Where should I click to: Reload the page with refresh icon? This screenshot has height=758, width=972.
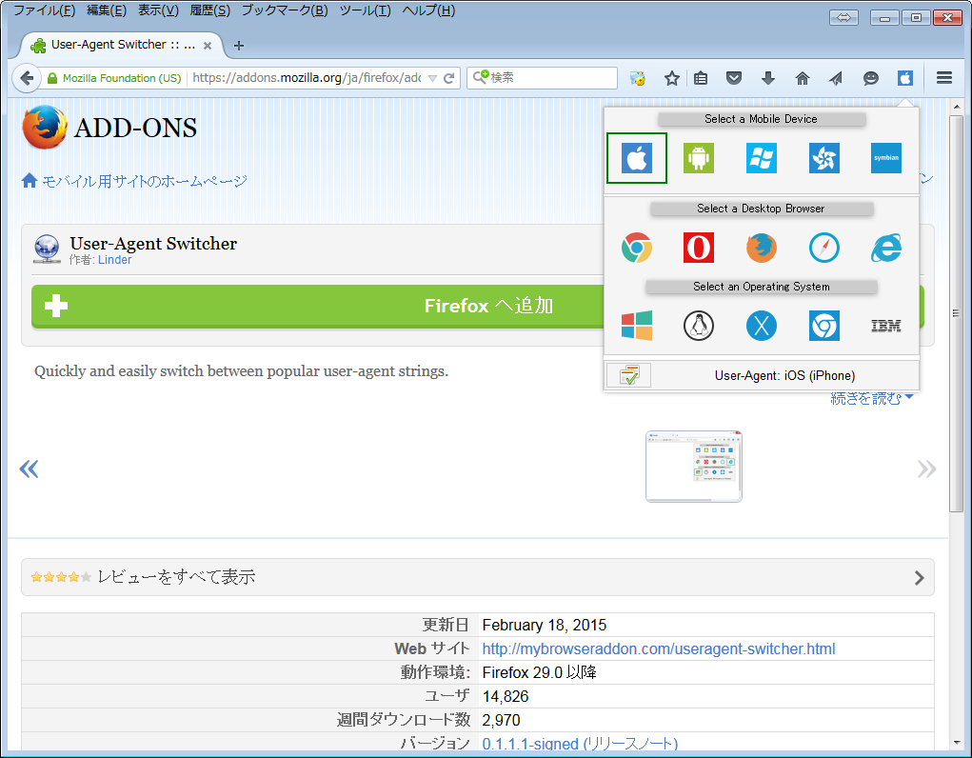[x=449, y=78]
